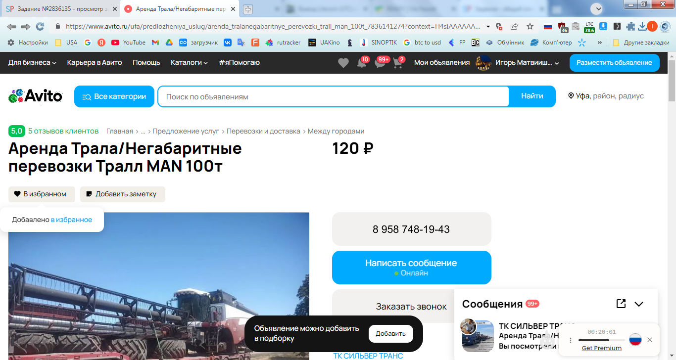The height and width of the screenshot is (360, 676).
Task: Click Разместить объявление button
Action: 615,63
